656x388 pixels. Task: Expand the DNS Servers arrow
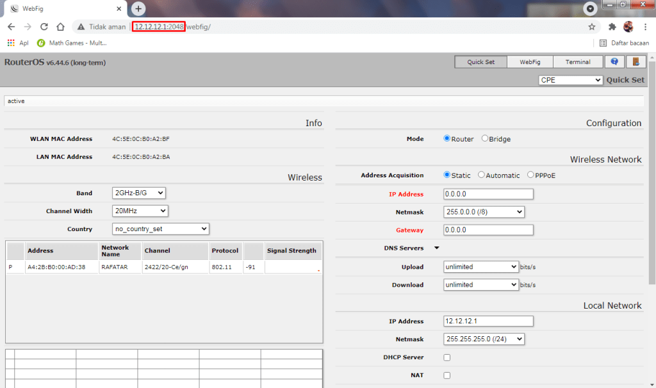click(437, 248)
